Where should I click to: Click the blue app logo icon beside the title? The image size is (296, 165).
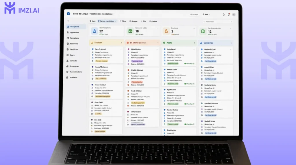[68, 14]
